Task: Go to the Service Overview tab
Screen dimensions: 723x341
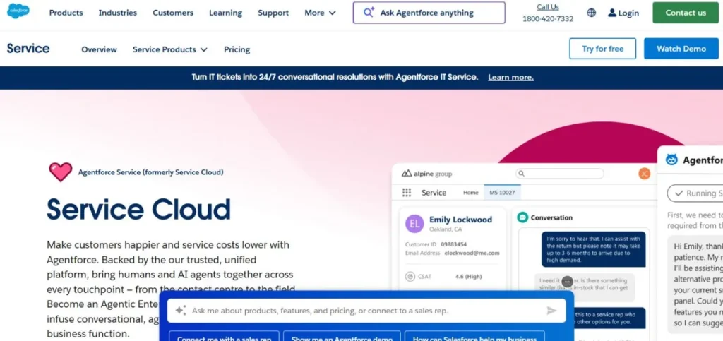Action: pos(99,49)
